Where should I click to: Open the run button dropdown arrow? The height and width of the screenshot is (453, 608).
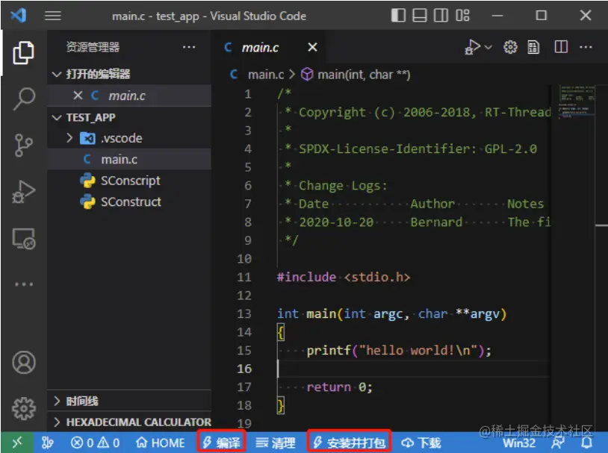pyautogui.click(x=488, y=47)
